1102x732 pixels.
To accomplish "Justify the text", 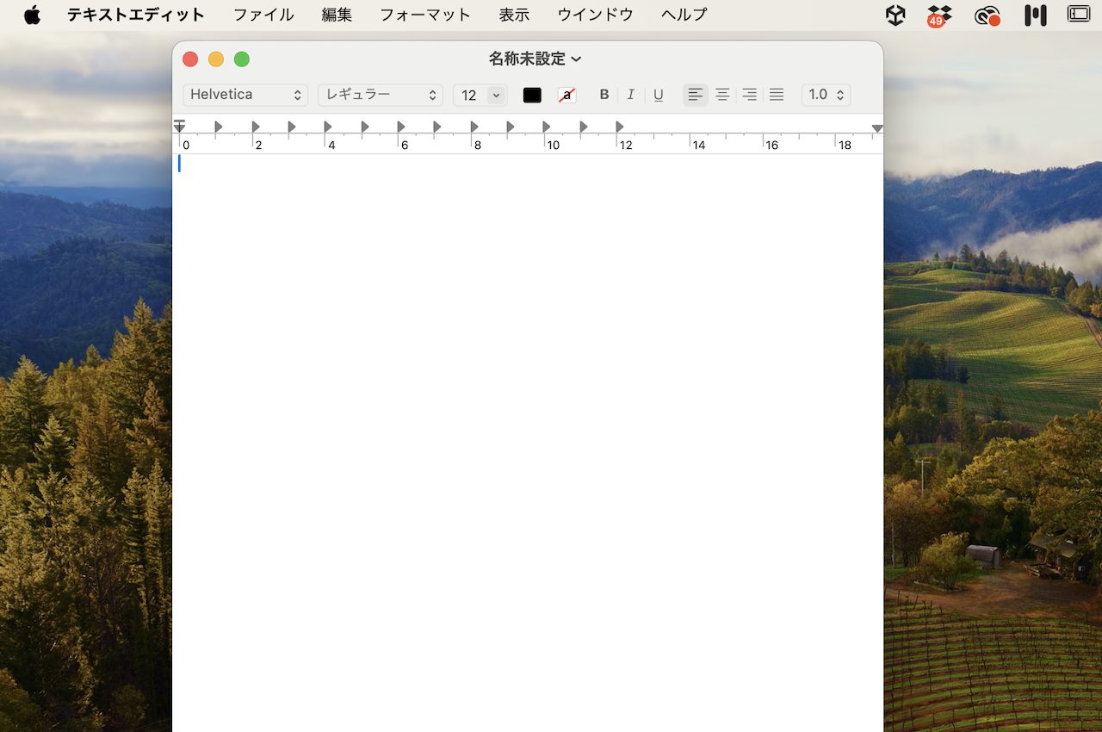I will (x=777, y=95).
